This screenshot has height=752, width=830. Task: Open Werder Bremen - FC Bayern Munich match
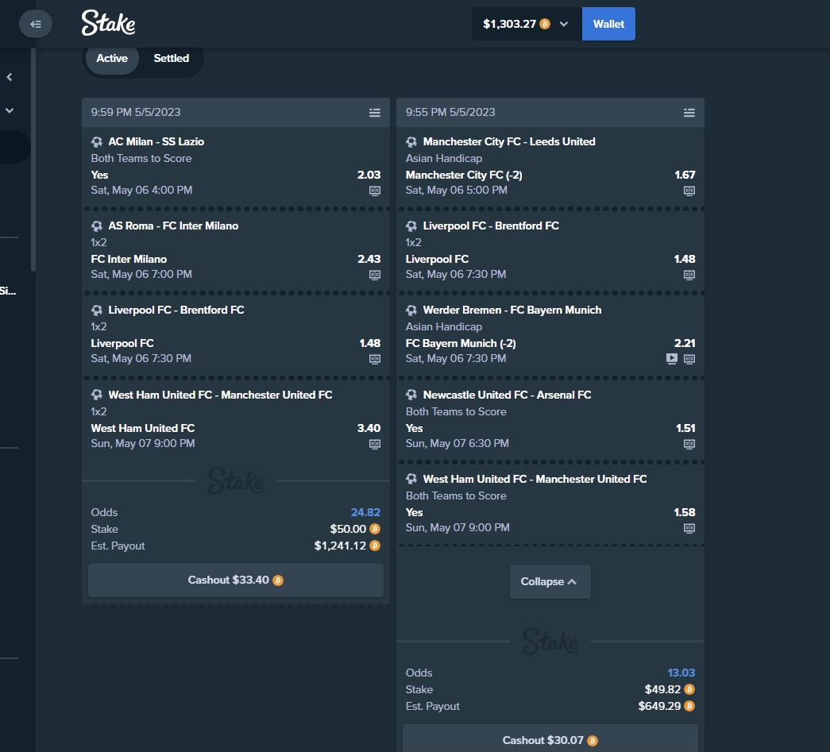coord(512,310)
